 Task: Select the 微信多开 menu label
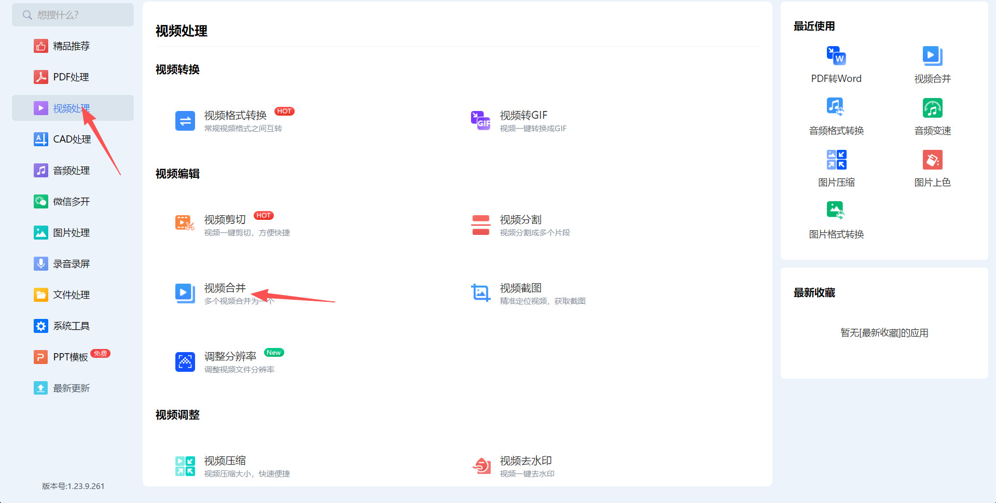(72, 202)
